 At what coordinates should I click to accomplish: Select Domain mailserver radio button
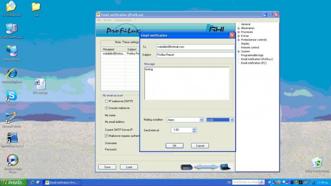click(106, 108)
